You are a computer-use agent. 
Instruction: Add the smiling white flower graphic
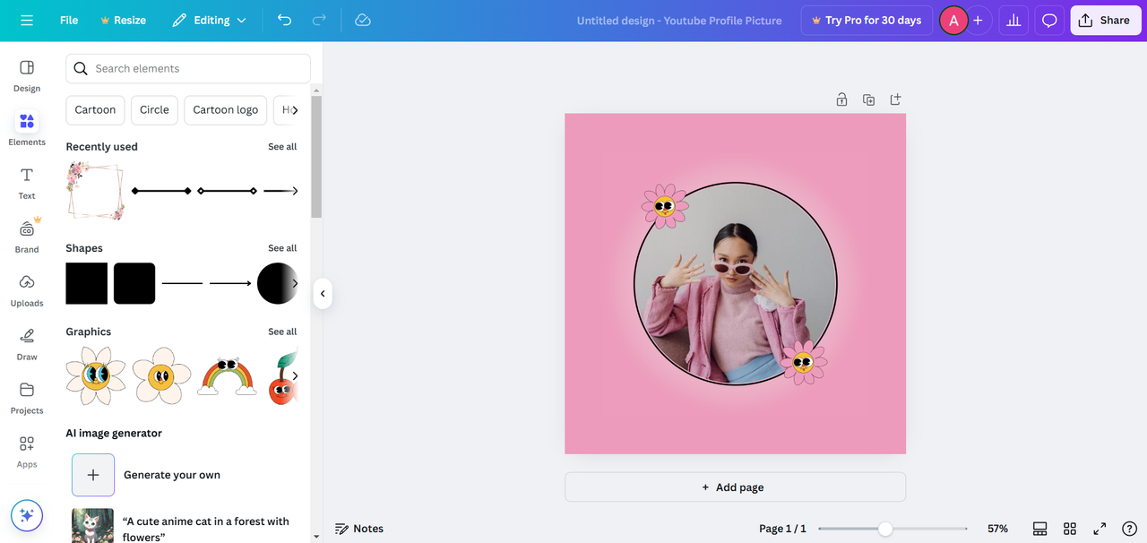tap(162, 375)
